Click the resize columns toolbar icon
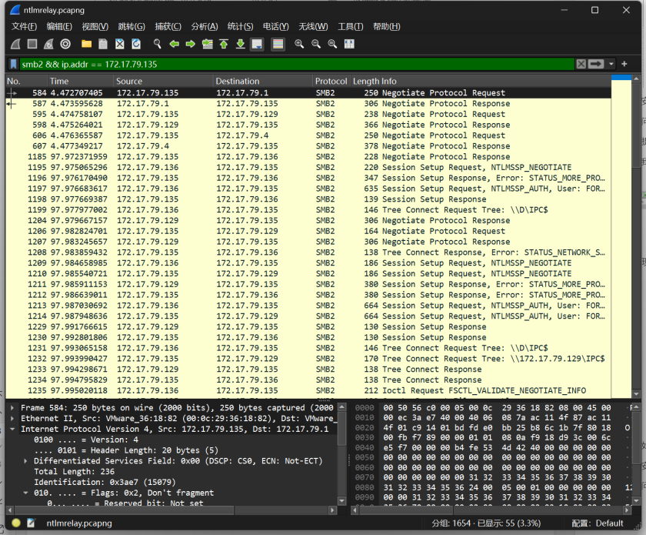Screen dimensions: 646x535 coord(349,45)
